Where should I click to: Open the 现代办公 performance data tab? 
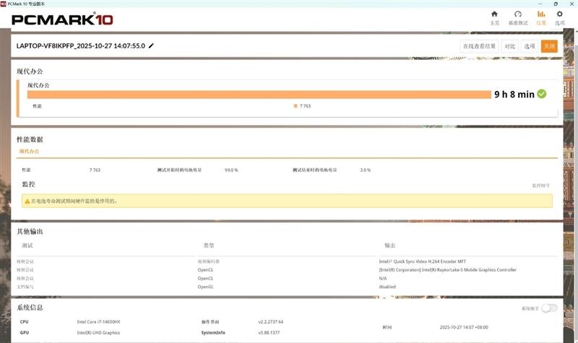(x=29, y=152)
